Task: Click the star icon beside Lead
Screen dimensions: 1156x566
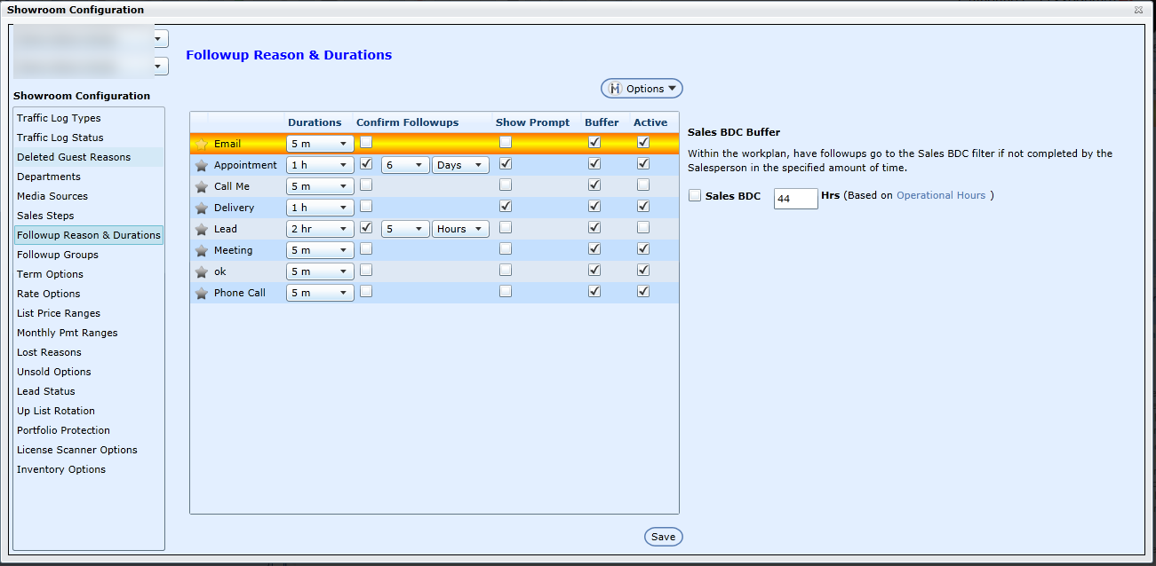Action: click(x=201, y=229)
